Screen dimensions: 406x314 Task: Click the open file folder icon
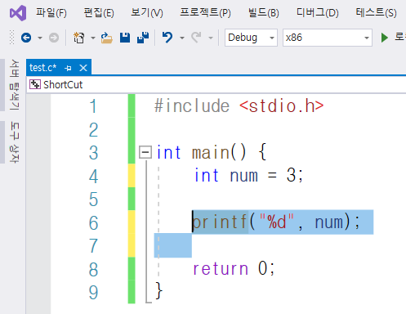[x=106, y=38]
